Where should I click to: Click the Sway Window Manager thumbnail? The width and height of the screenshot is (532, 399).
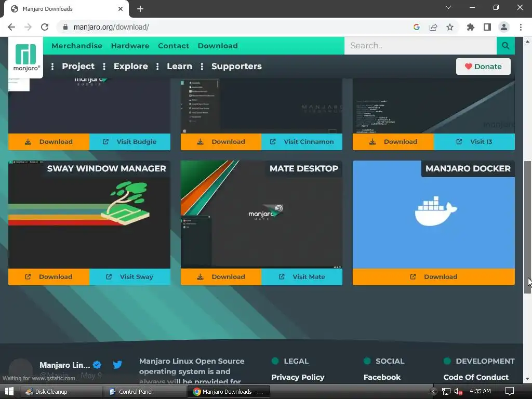pyautogui.click(x=89, y=215)
